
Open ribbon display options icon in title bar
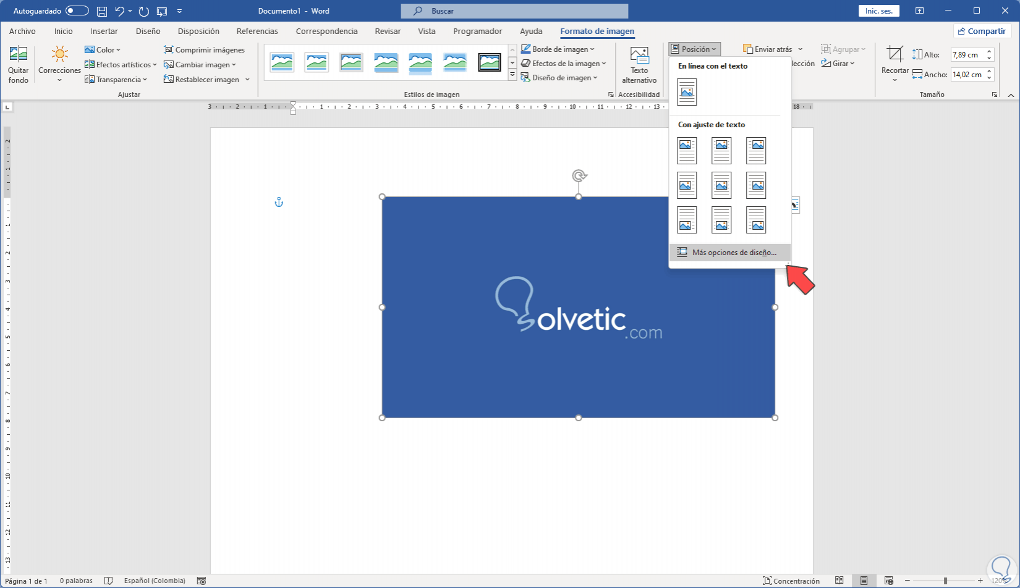coord(920,11)
